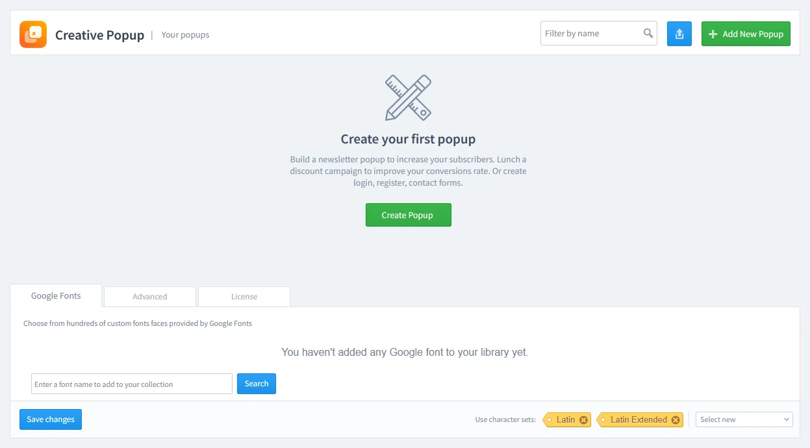This screenshot has width=810, height=448.
Task: Click the Save changes button
Action: click(51, 419)
